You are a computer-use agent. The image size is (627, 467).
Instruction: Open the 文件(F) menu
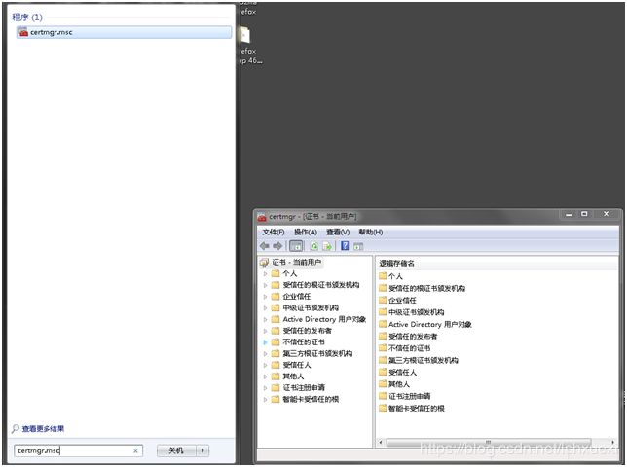274,233
